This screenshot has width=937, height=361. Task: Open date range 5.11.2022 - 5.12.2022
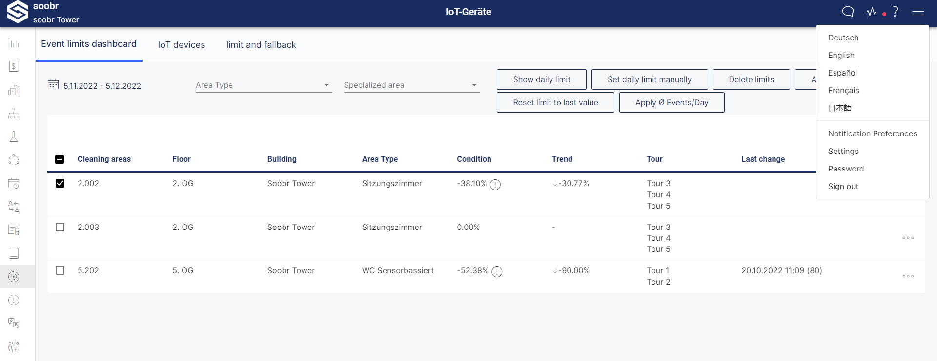pos(102,86)
